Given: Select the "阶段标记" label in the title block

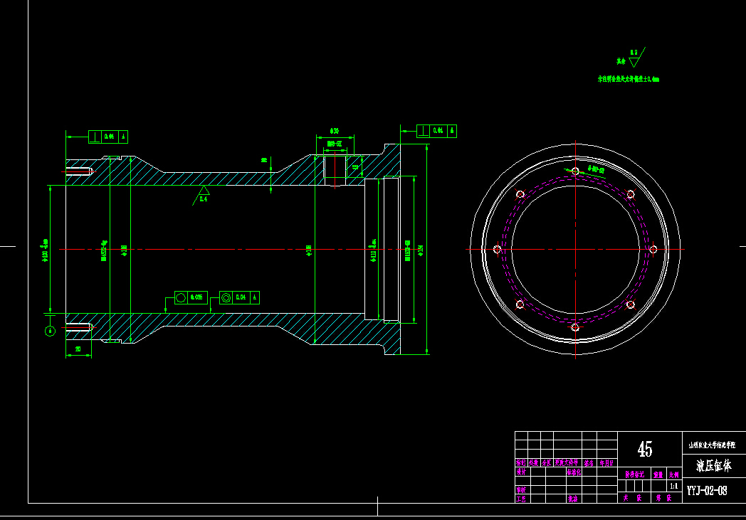Looking at the screenshot, I should coord(634,474).
